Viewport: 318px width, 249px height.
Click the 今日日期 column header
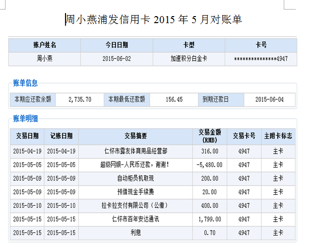point(116,45)
